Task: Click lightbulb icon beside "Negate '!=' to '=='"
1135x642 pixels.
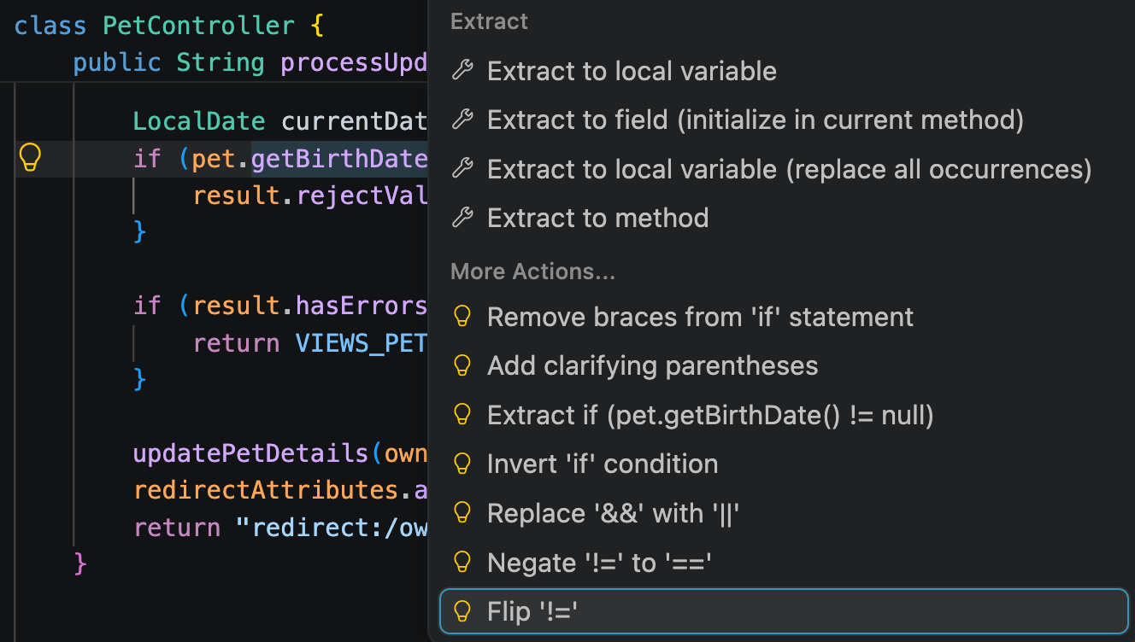Action: [x=462, y=563]
